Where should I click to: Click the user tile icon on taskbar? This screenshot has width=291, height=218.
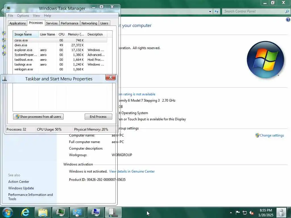click(281, 212)
